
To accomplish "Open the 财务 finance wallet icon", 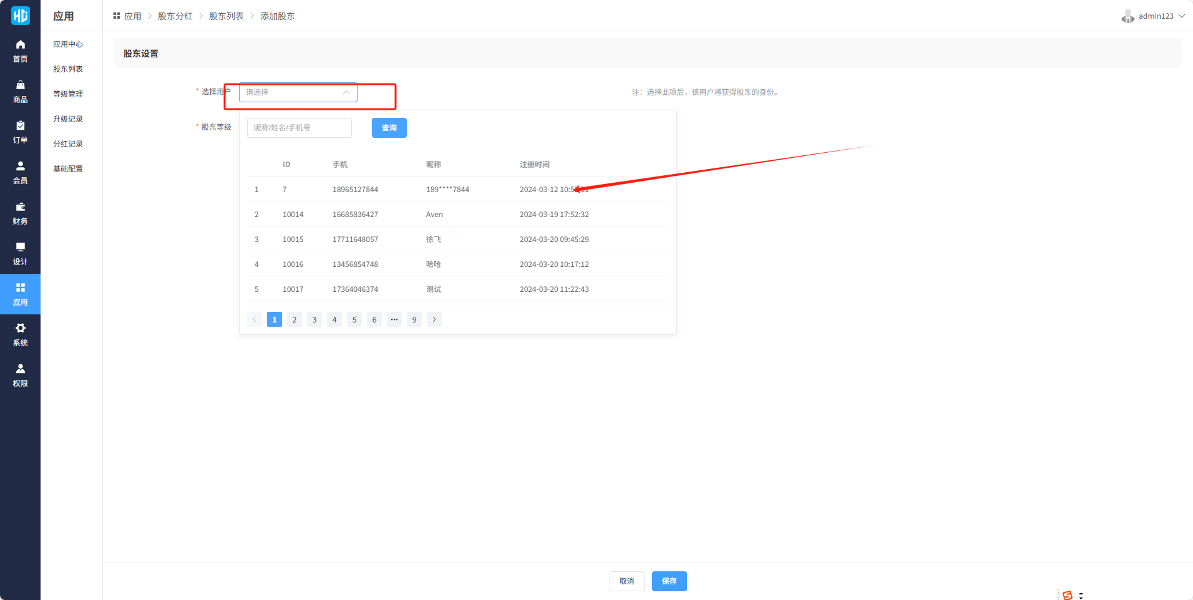I will (x=20, y=207).
